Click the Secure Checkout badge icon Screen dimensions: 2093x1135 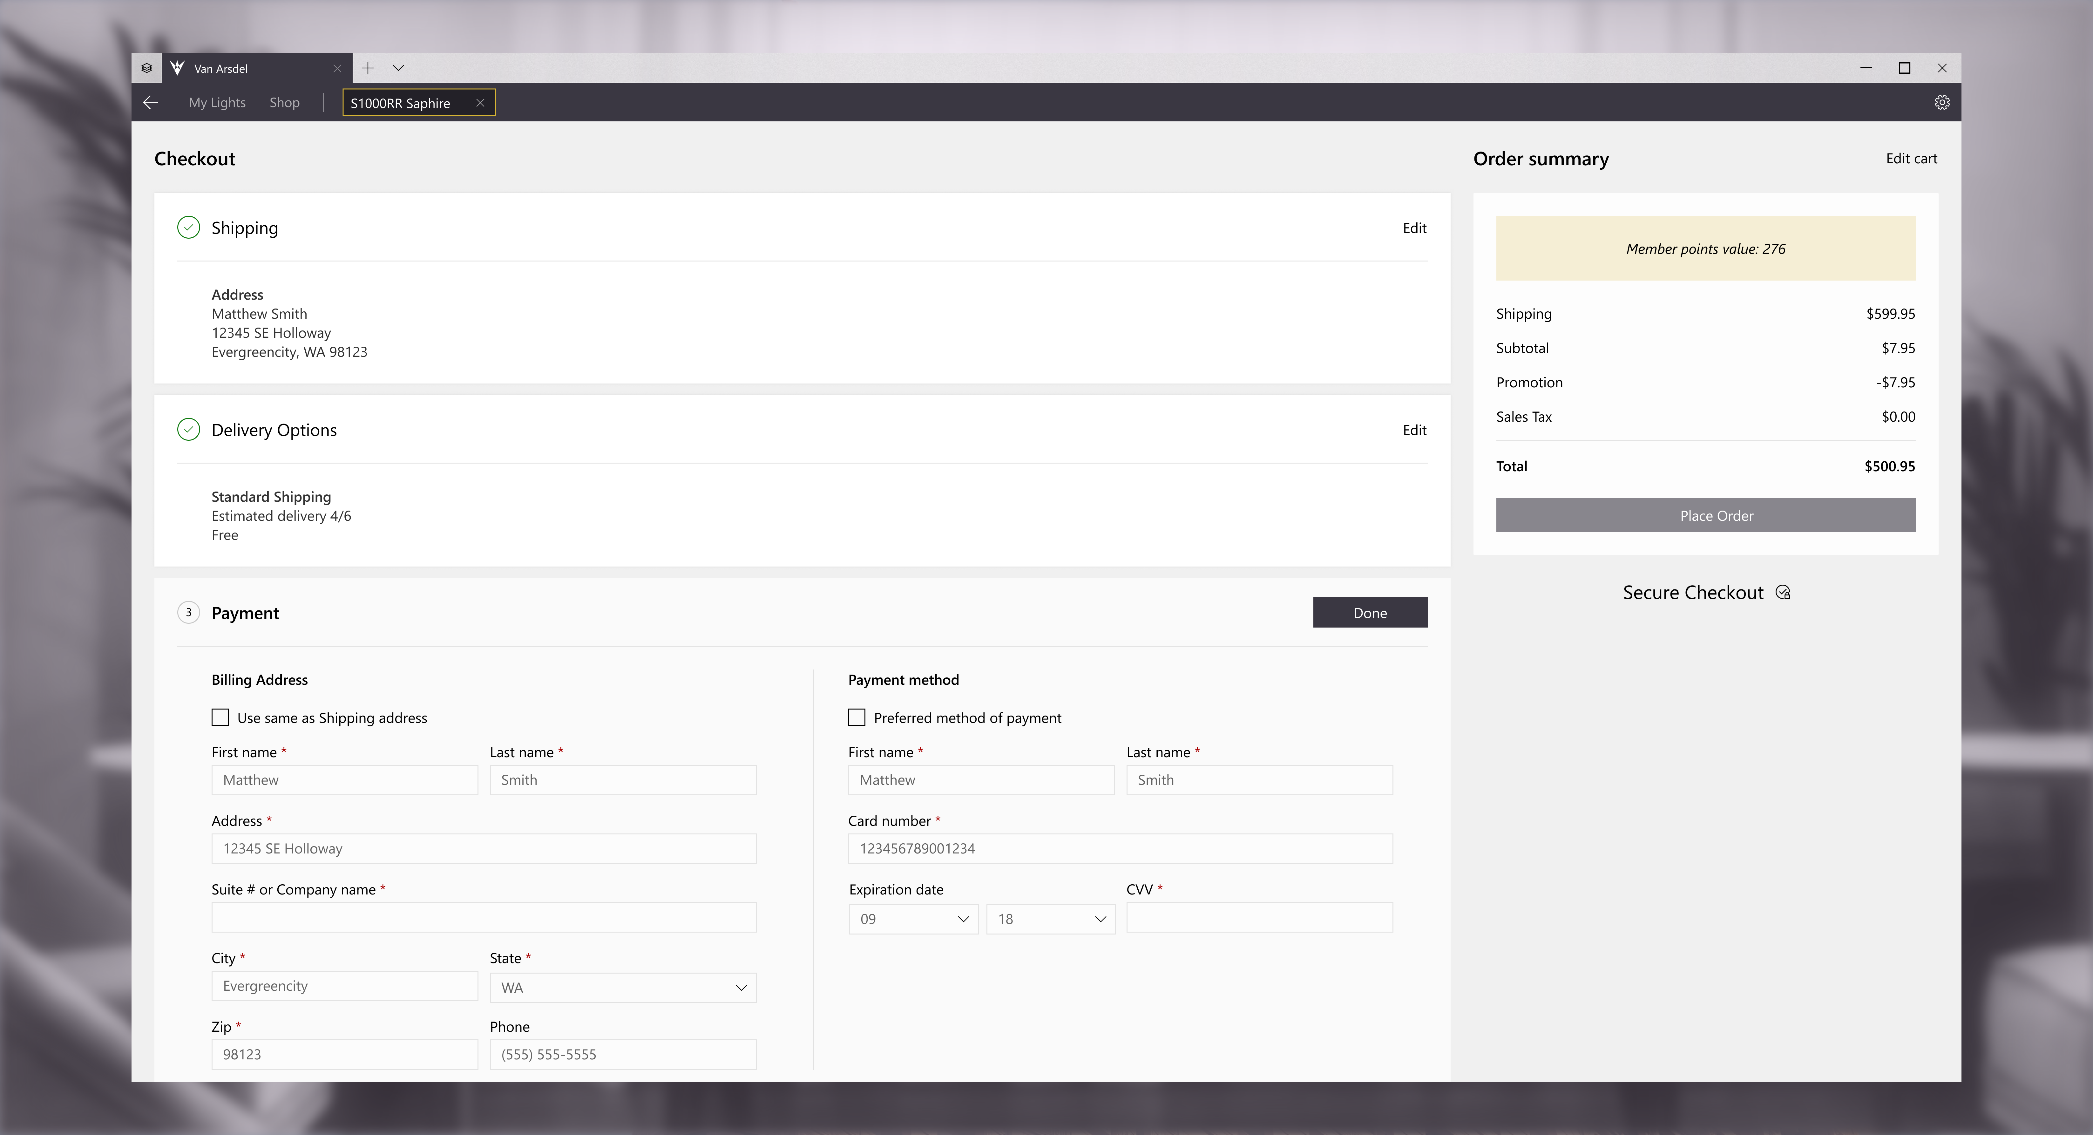1783,592
